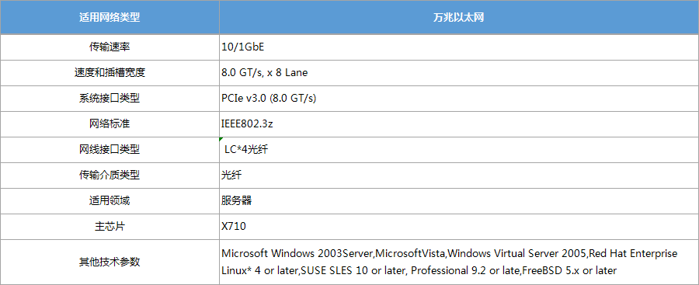Click the Microsoft Windows 2003Server text cell

click(459, 262)
